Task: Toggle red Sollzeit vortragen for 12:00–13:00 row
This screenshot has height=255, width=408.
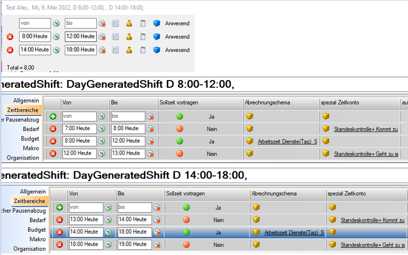Action: pyautogui.click(x=180, y=154)
